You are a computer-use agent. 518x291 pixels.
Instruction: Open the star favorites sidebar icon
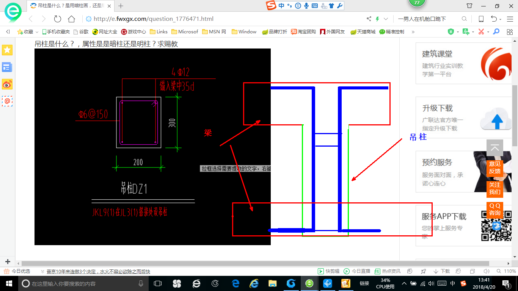[7, 50]
